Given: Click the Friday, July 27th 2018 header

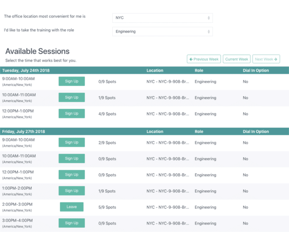Looking at the screenshot, I should pos(24,132).
